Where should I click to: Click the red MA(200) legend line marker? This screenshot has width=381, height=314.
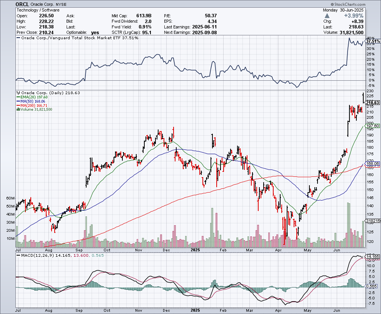18,105
